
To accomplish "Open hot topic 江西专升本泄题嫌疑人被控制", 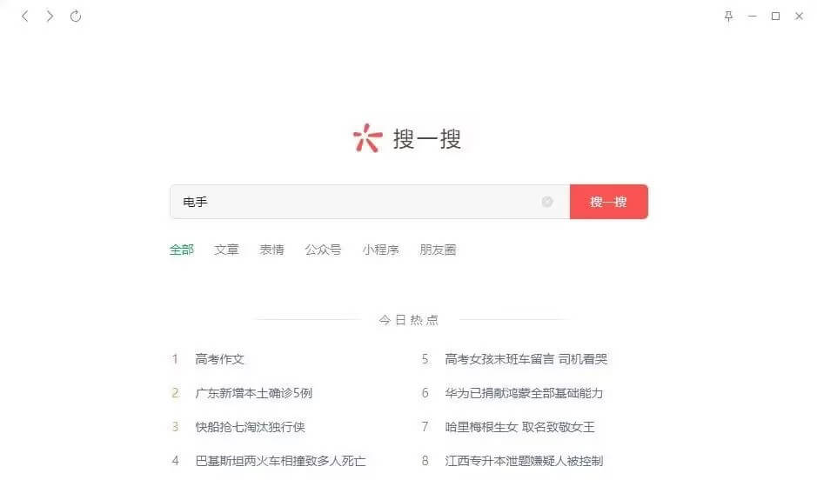I will [x=524, y=461].
